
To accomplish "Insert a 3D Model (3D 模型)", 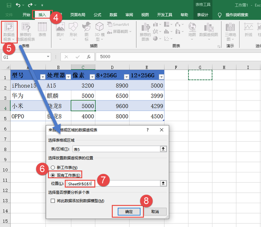I will coord(100,31).
